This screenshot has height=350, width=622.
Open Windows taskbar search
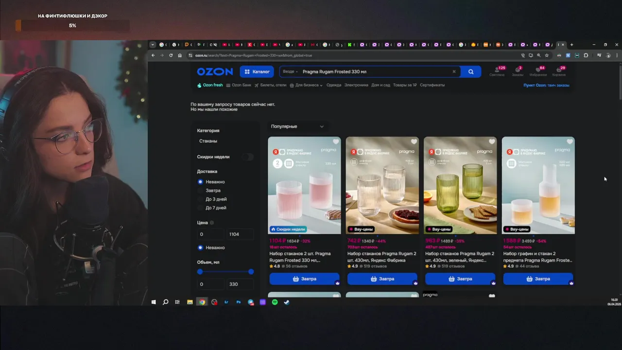pyautogui.click(x=165, y=302)
